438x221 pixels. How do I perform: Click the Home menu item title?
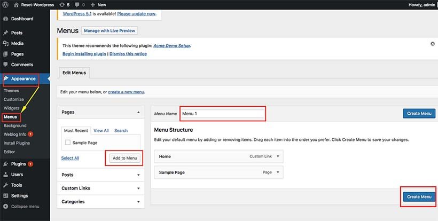[x=165, y=156]
